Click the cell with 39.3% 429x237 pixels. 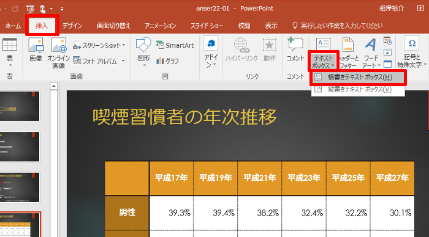tap(171, 213)
